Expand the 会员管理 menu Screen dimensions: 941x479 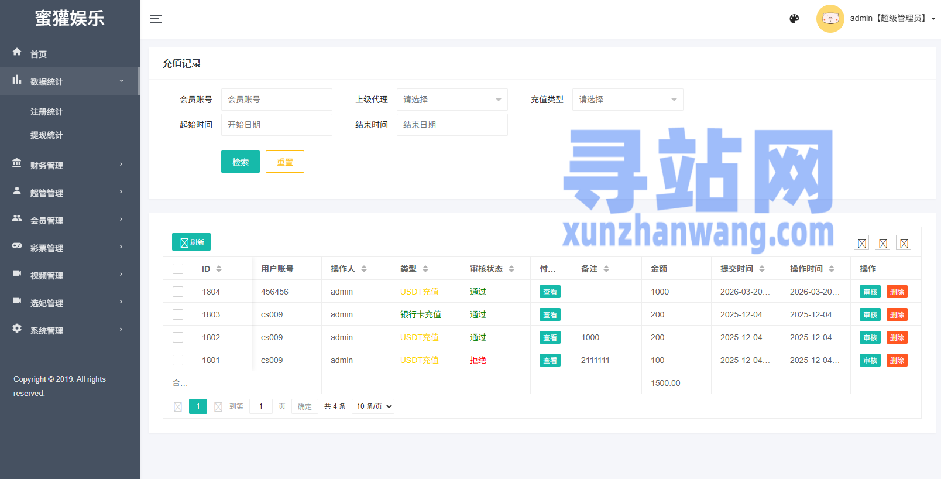pos(69,220)
